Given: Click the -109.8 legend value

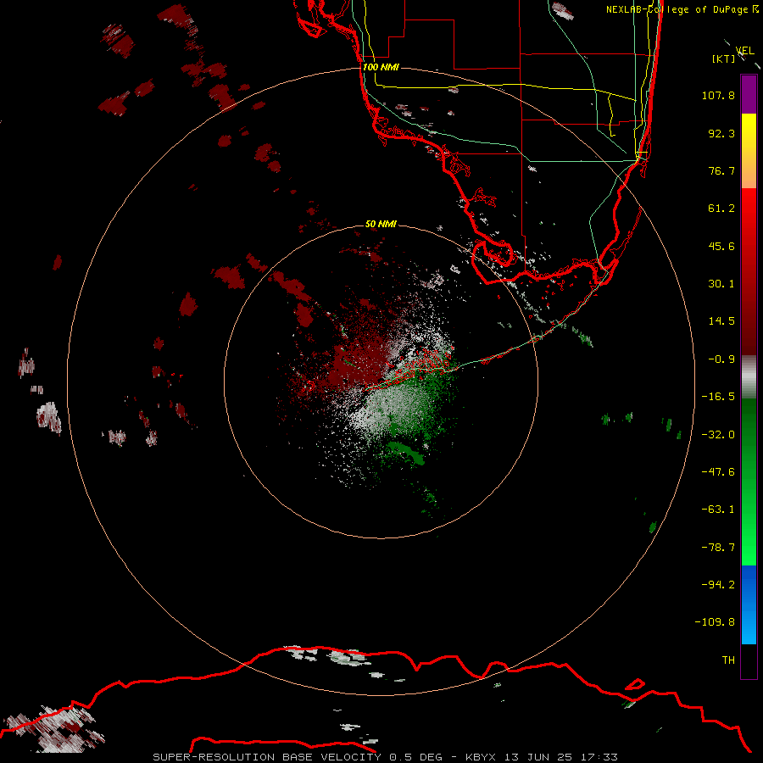Looking at the screenshot, I should [716, 622].
